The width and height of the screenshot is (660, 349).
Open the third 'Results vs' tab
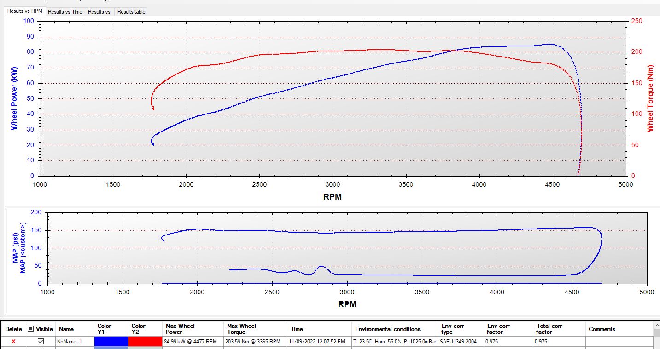[x=99, y=12]
